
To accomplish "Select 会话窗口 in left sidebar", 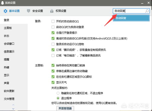I will point(9,44).
